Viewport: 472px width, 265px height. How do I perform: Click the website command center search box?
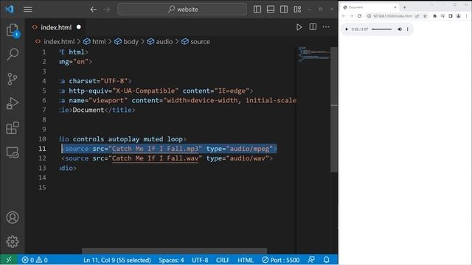tap(182, 10)
